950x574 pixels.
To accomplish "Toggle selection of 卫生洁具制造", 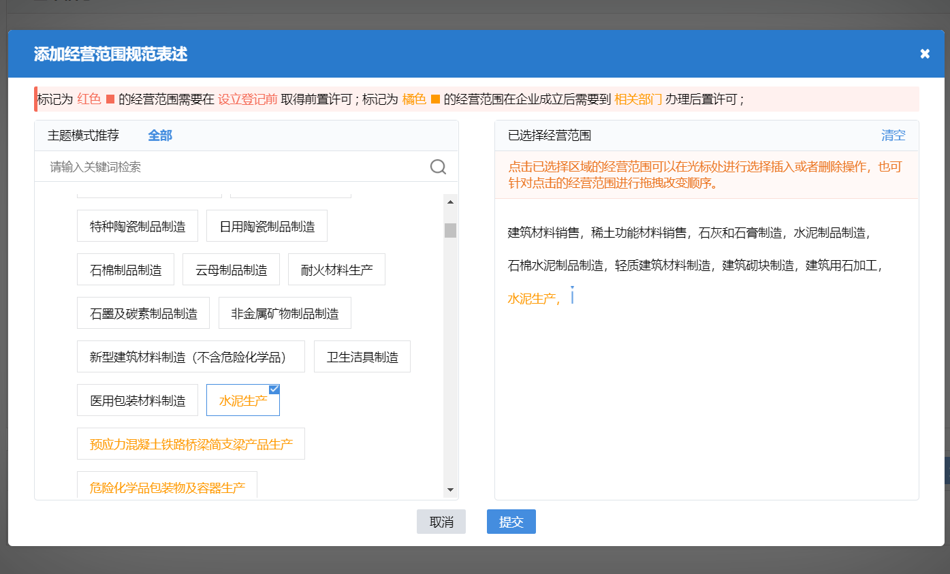I will tap(362, 356).
